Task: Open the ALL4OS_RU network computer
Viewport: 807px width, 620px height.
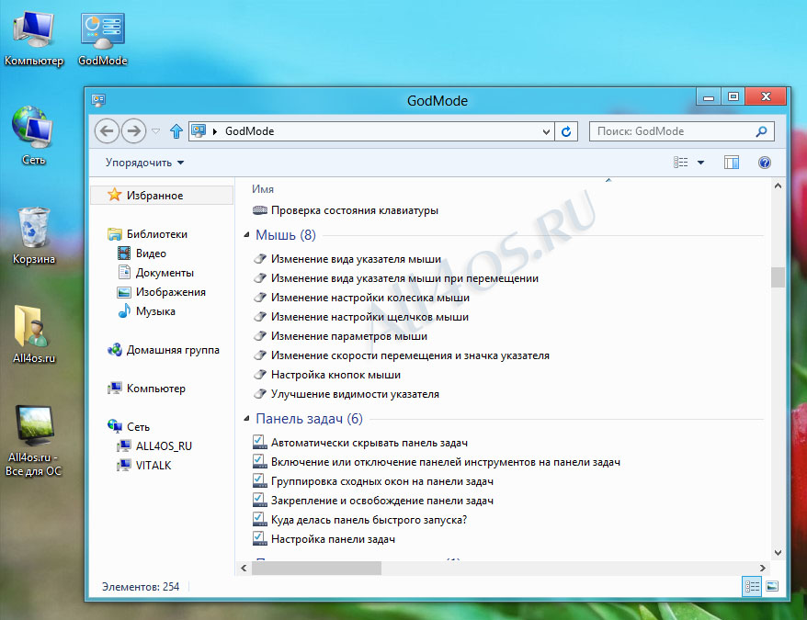Action: (x=154, y=446)
